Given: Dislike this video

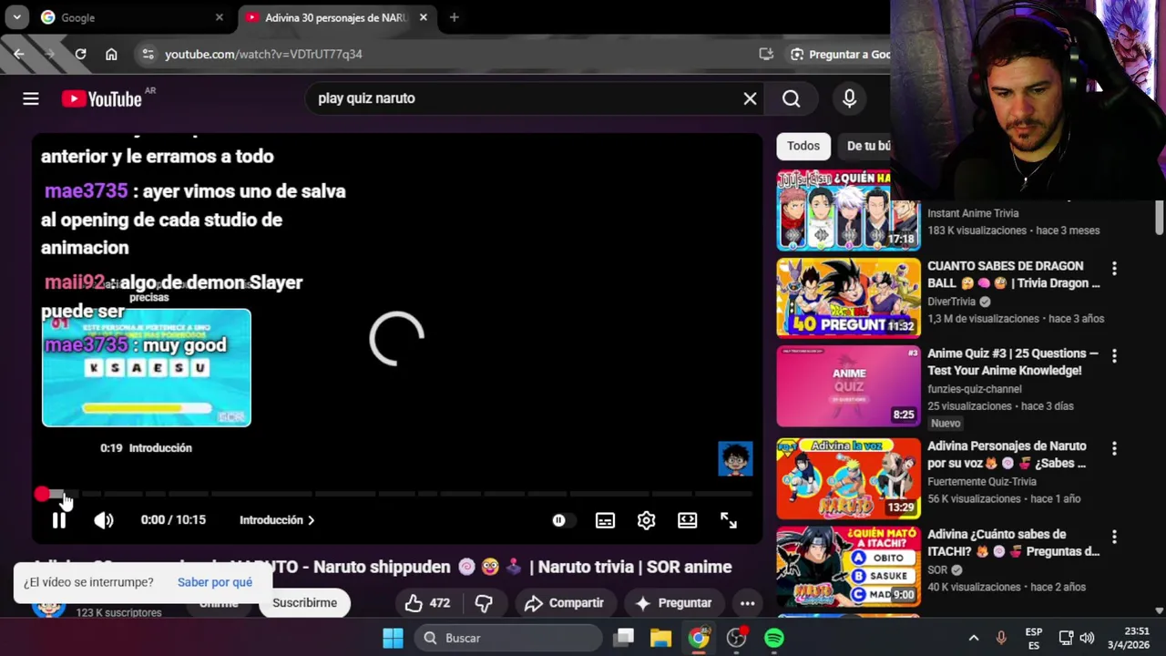Looking at the screenshot, I should (x=484, y=603).
